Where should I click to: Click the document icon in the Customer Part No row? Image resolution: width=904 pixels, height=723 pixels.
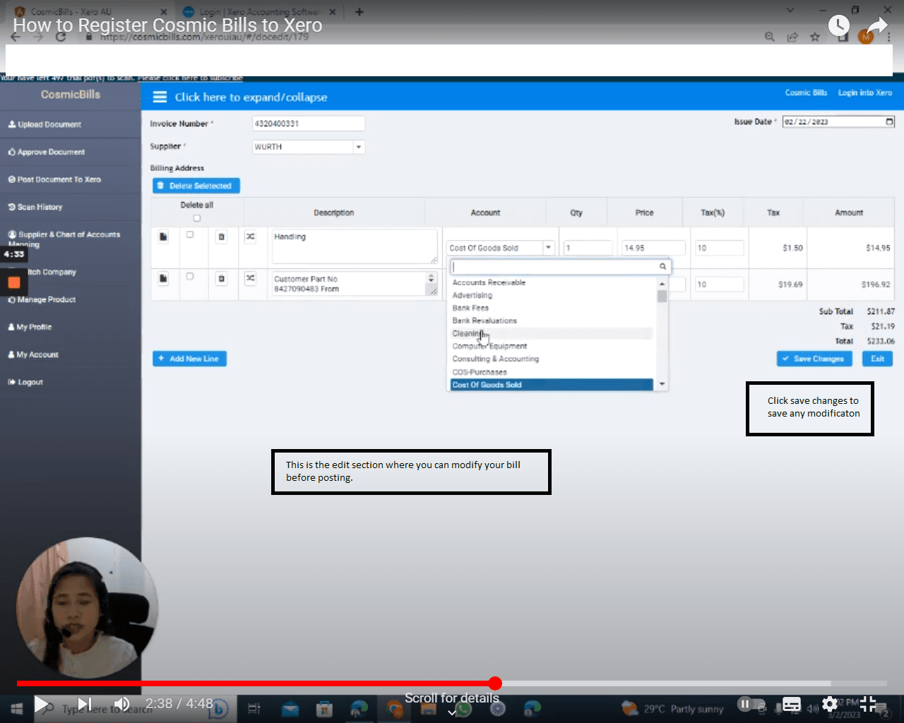(163, 279)
